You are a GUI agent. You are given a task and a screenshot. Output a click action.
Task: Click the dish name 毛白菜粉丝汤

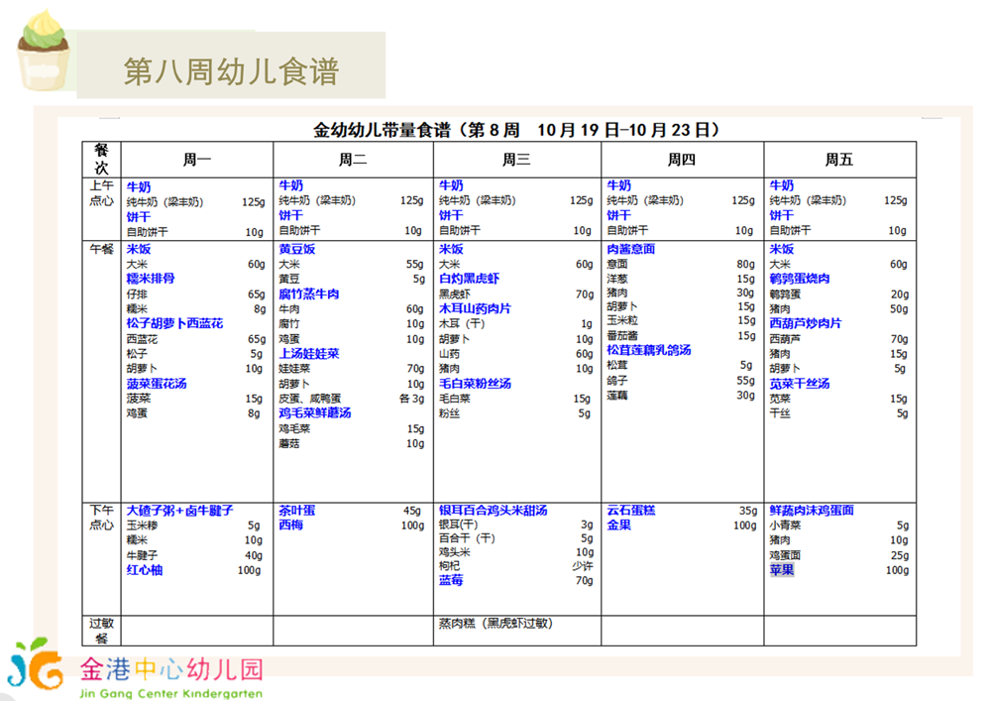(x=476, y=384)
